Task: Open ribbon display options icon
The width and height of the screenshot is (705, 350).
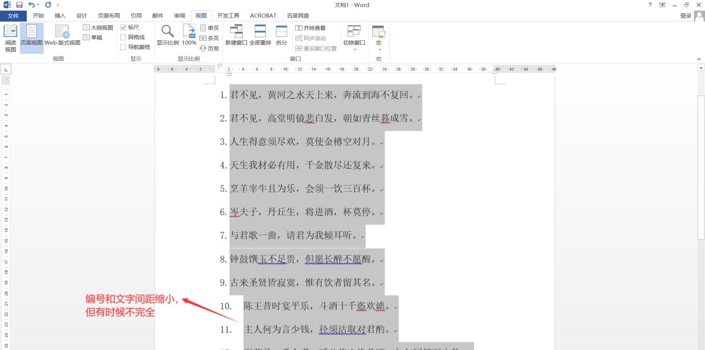Action: (663, 5)
